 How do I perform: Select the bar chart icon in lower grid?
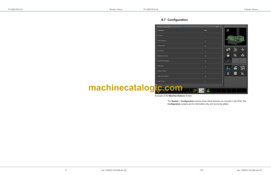pos(243,74)
